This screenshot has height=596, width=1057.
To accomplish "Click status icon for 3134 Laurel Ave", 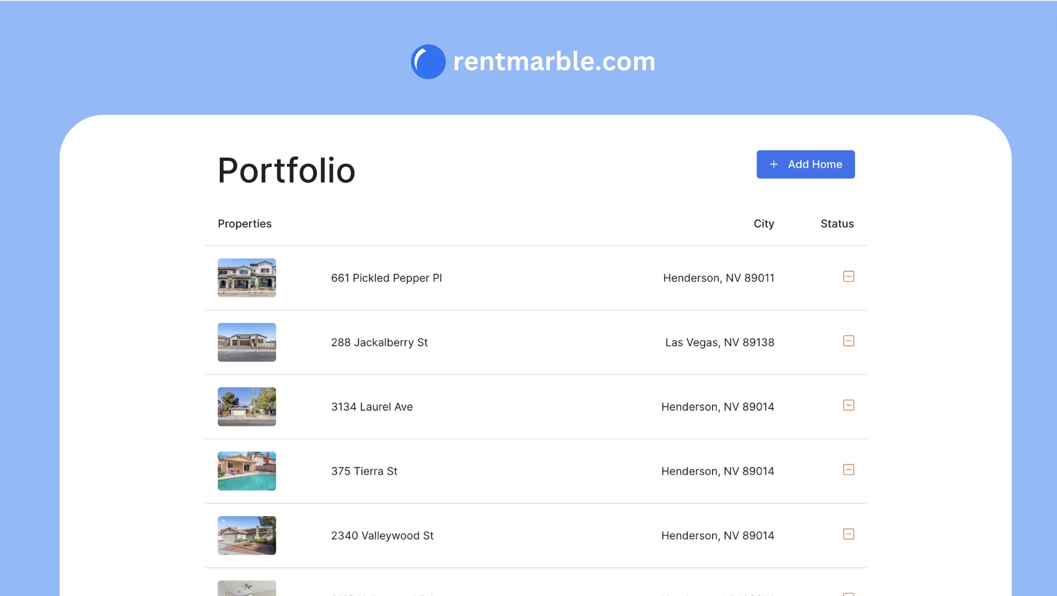I will (848, 405).
